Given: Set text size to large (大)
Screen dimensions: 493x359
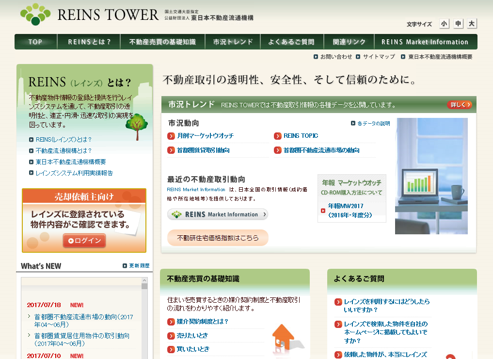Looking at the screenshot, I should click(x=472, y=24).
